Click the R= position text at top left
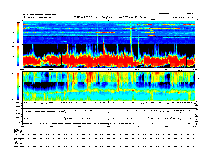The width and height of the screenshot is (210, 162). point(37,18)
